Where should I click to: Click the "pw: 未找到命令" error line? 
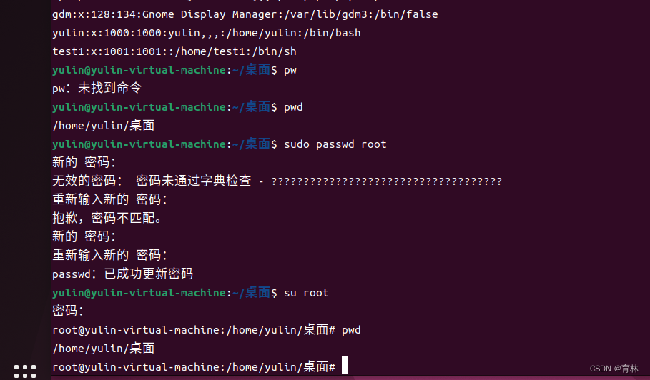pyautogui.click(x=97, y=89)
